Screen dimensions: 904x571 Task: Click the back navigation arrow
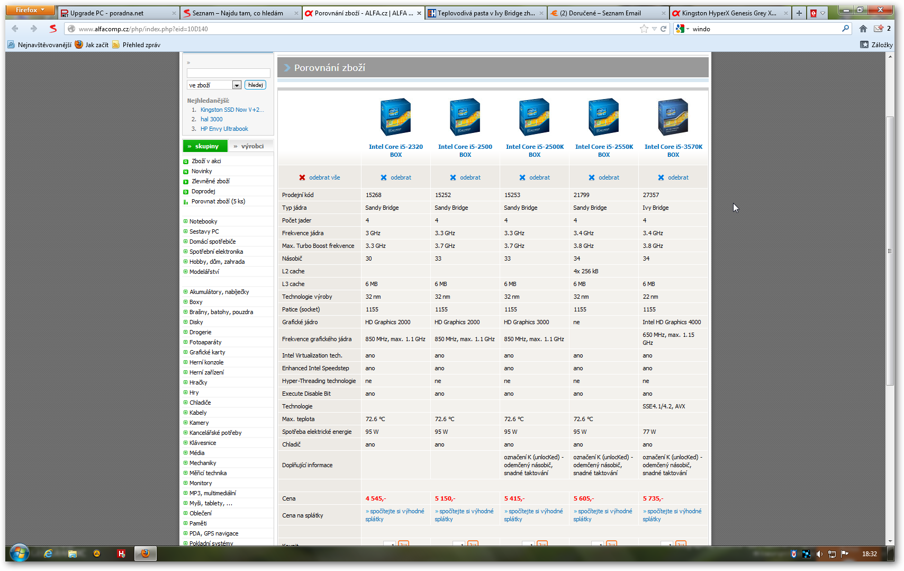coord(15,29)
